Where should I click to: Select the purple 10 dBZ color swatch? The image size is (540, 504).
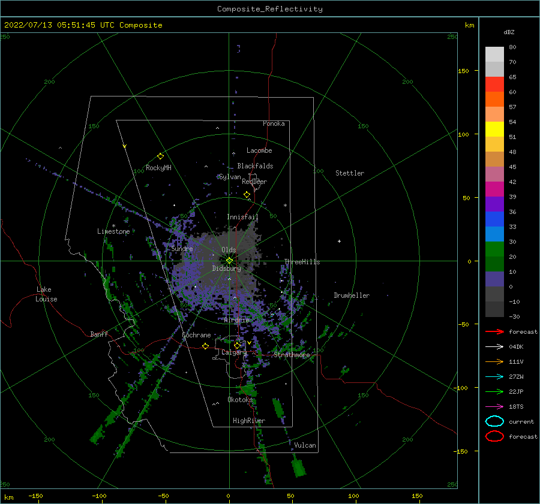pos(494,279)
